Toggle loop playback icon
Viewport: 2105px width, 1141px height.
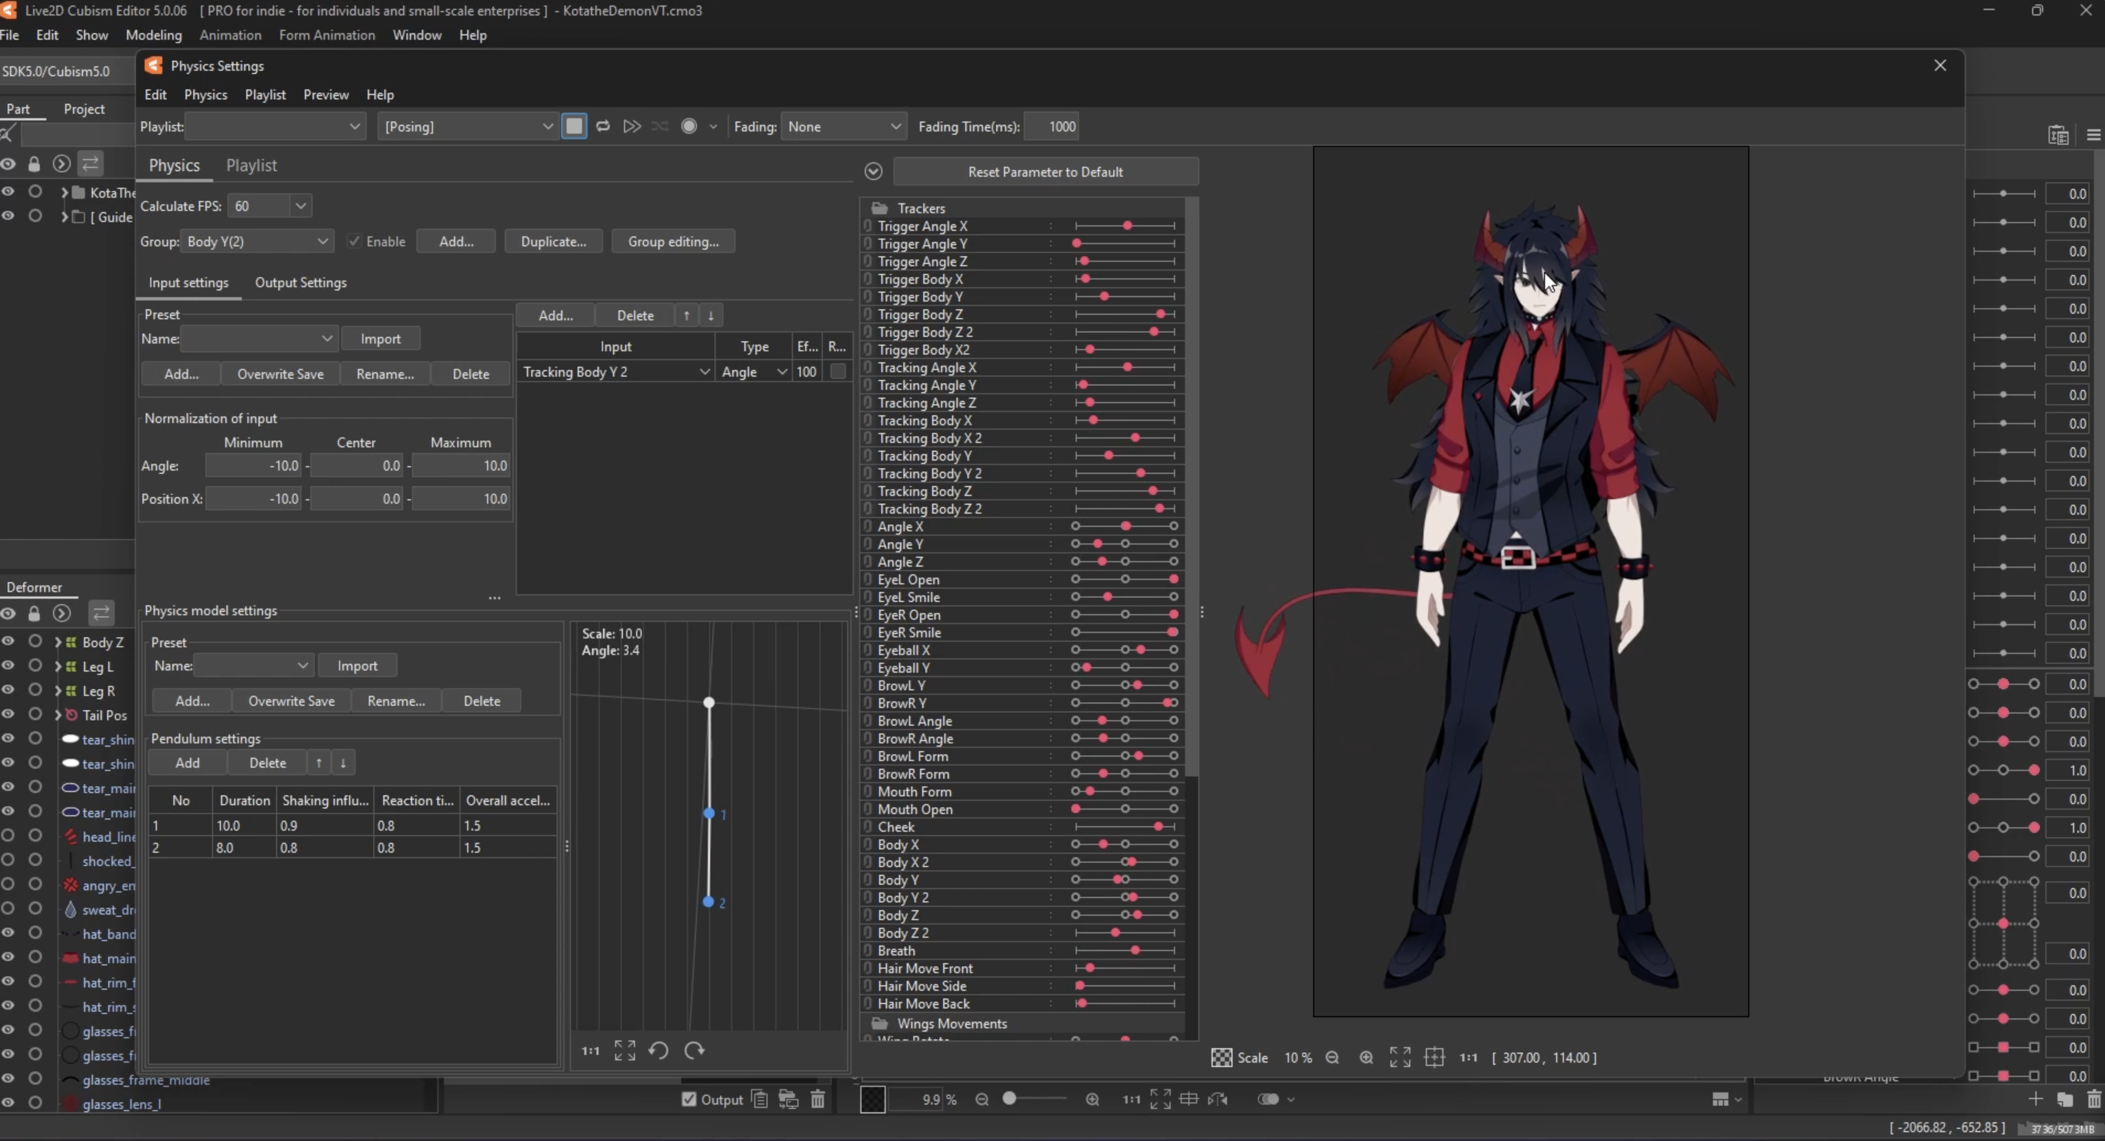click(x=603, y=126)
